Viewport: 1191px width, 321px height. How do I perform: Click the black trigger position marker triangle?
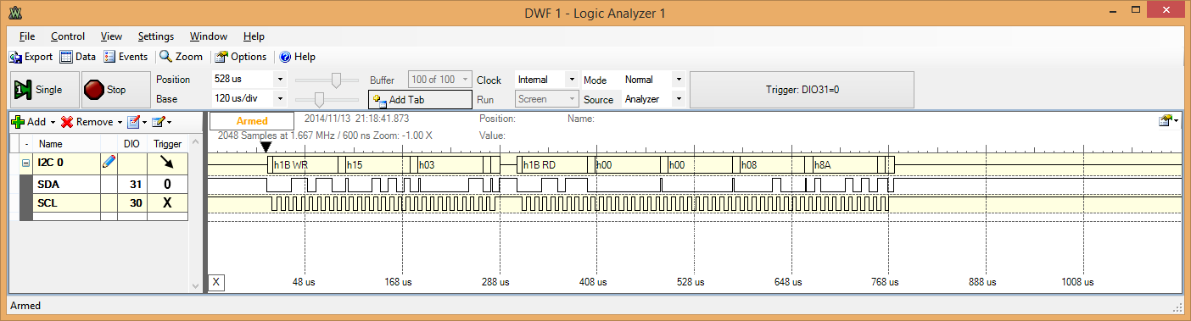[266, 147]
